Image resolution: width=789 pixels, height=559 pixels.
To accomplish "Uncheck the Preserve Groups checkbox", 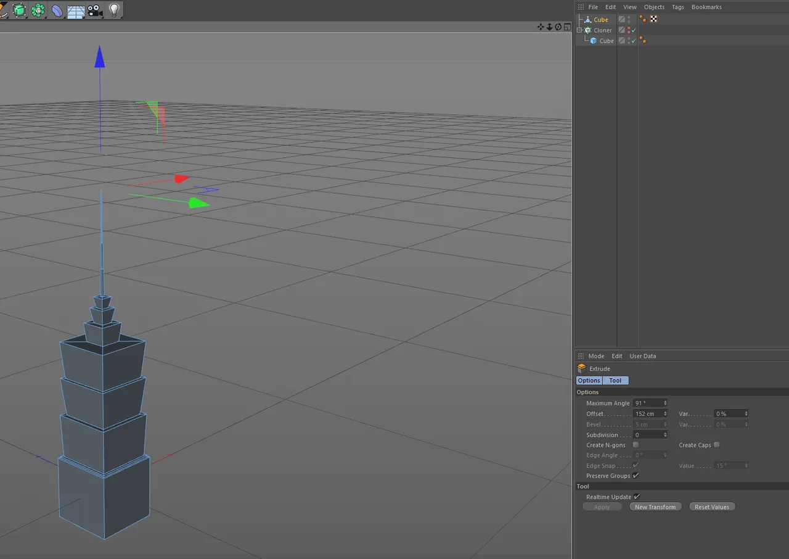I will click(636, 476).
